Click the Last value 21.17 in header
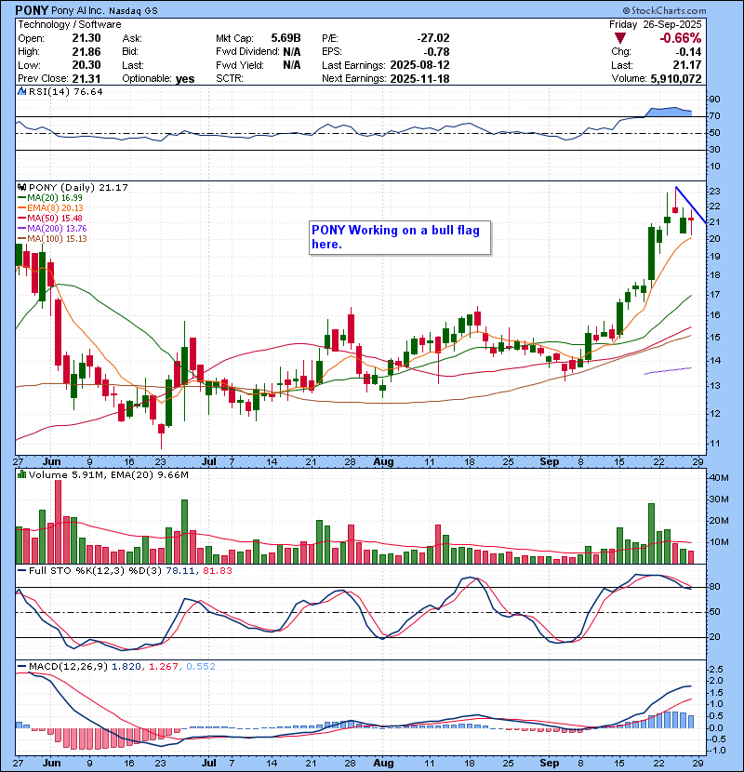 click(687, 65)
